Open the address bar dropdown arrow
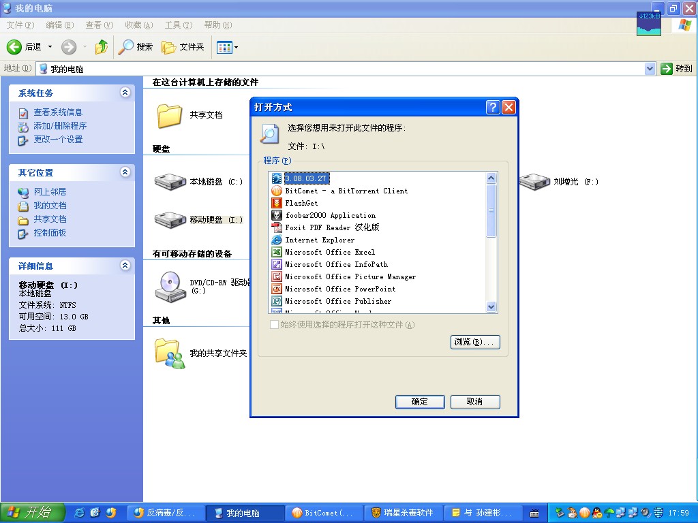This screenshot has height=523, width=698. pyautogui.click(x=650, y=69)
